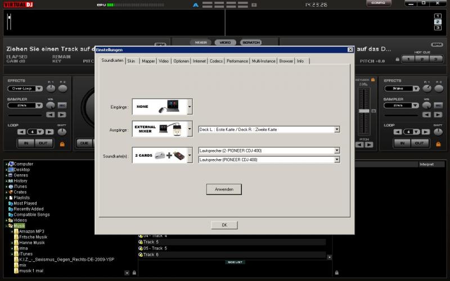The image size is (450, 281).
Task: Open the Performance tab
Action: (237, 61)
